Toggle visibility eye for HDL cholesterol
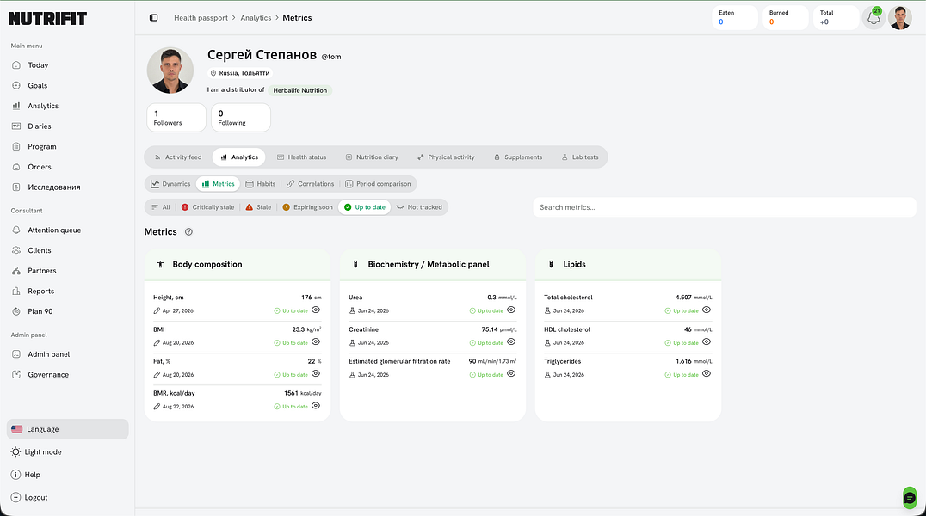This screenshot has height=516, width=926. [707, 341]
